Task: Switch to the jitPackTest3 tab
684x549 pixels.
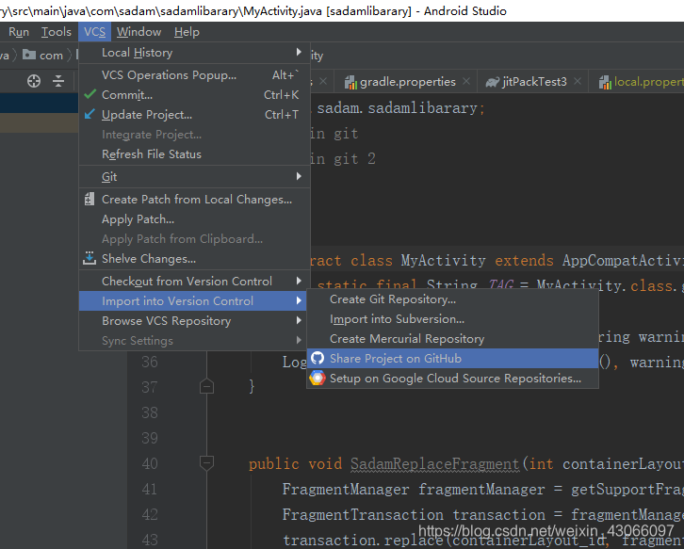Action: click(x=532, y=82)
